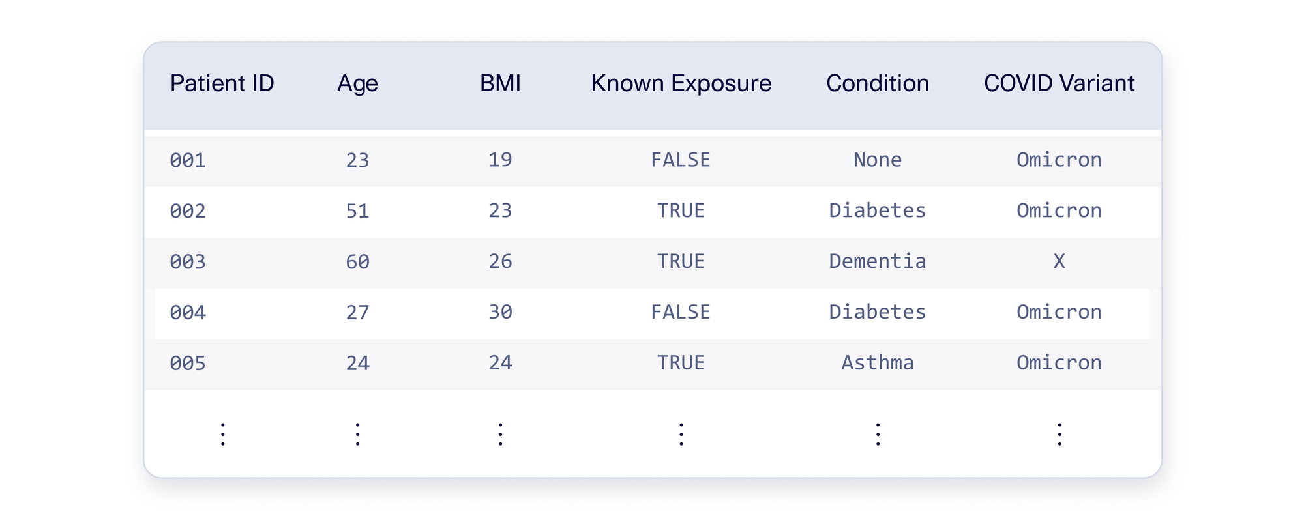
Task: Click the COVID Variant column header
Action: click(x=1059, y=83)
